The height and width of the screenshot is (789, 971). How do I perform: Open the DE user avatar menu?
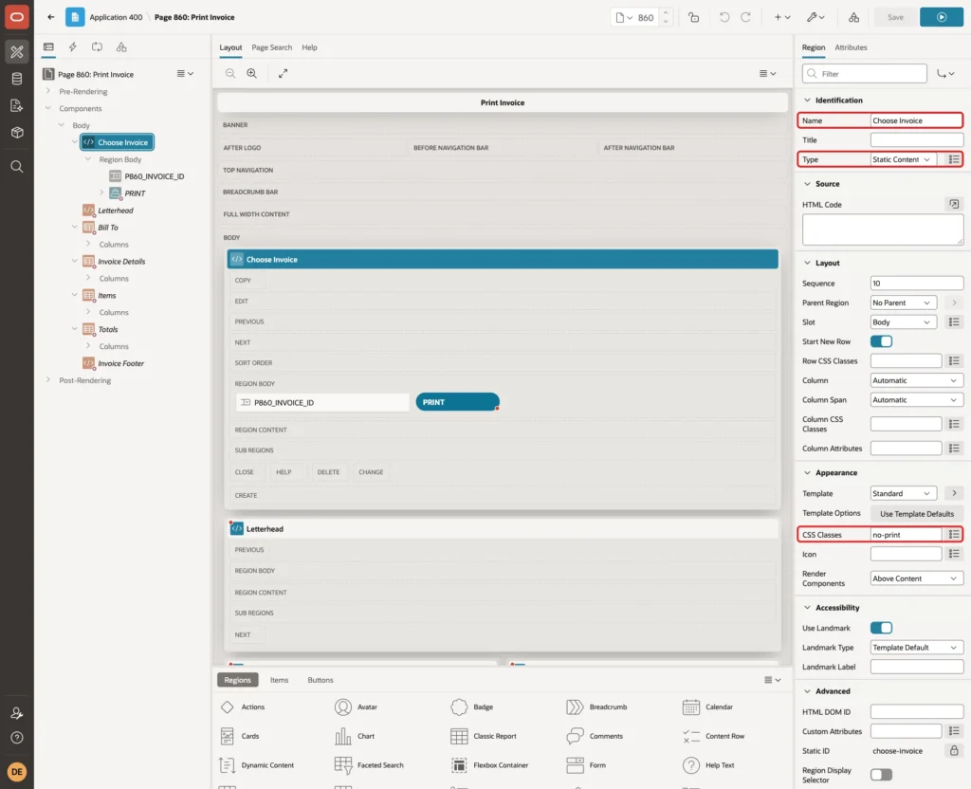17,772
